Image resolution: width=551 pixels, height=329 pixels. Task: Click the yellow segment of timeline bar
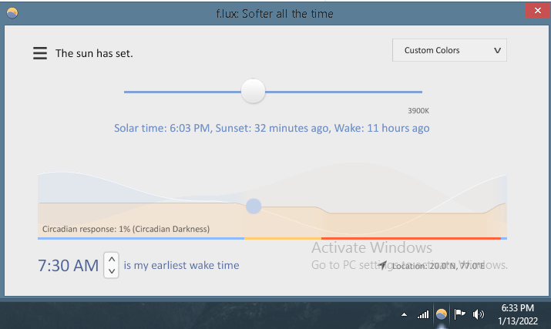[x=283, y=239]
